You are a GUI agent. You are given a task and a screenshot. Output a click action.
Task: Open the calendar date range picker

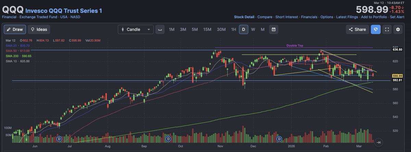point(274,29)
